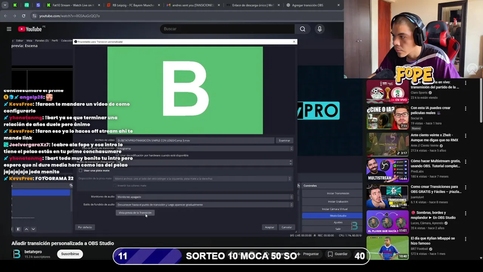Open OBS Editar menu

point(20,40)
